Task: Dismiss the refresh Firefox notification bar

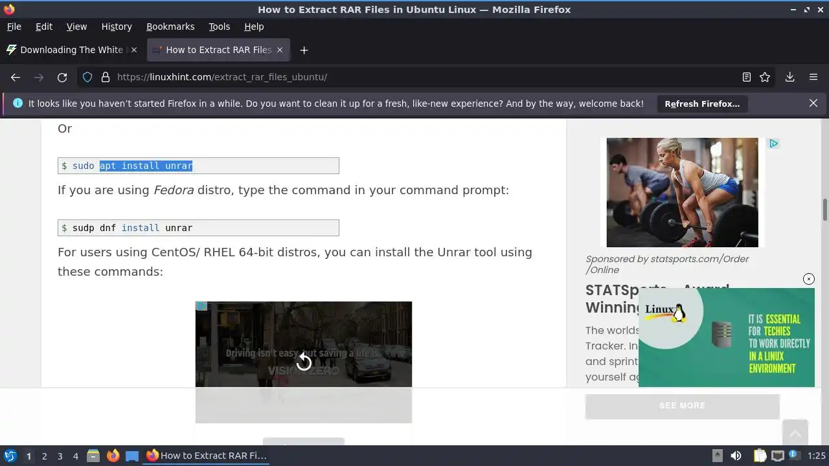Action: 813,104
